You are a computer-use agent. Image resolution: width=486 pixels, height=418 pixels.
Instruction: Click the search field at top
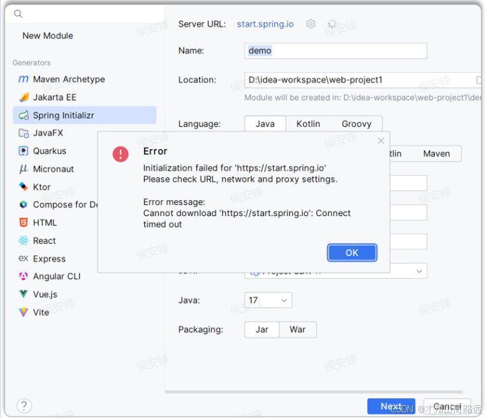pyautogui.click(x=85, y=13)
